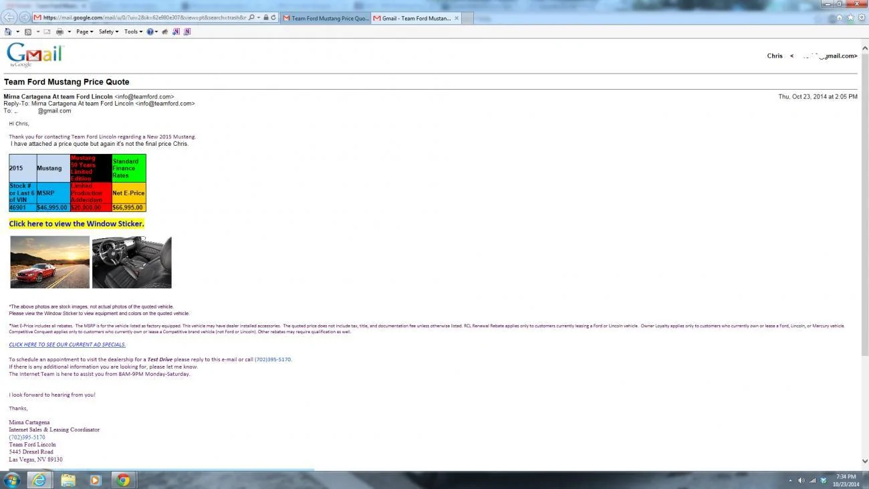The width and height of the screenshot is (869, 489).
Task: Expand the Print dropdown arrow
Action: pyautogui.click(x=69, y=31)
